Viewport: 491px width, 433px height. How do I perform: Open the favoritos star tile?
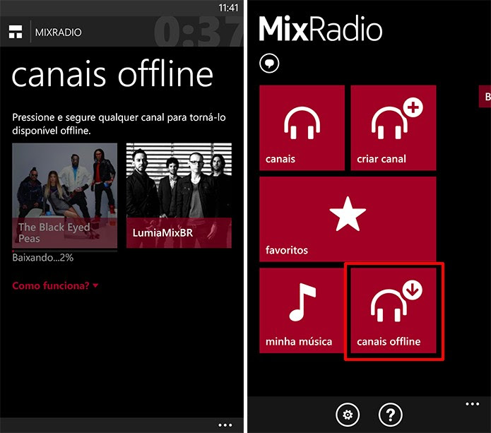pos(348,219)
